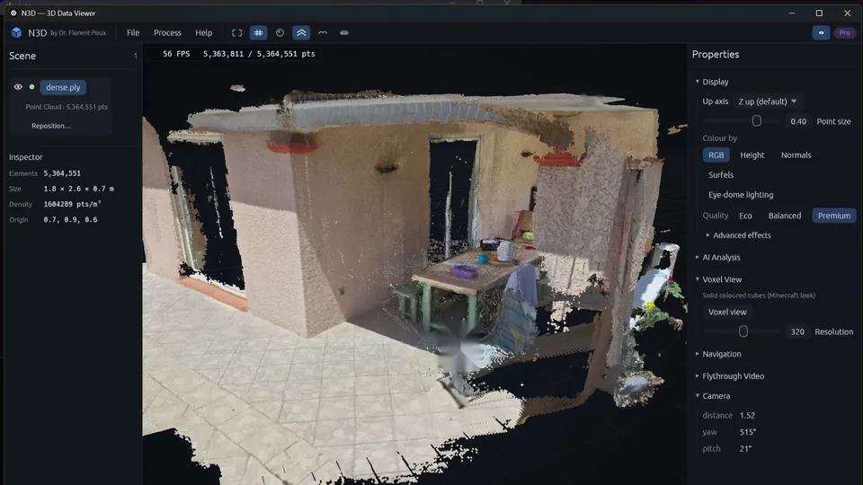Click the camera distance value 1.52
The height and width of the screenshot is (485, 863).
747,416
